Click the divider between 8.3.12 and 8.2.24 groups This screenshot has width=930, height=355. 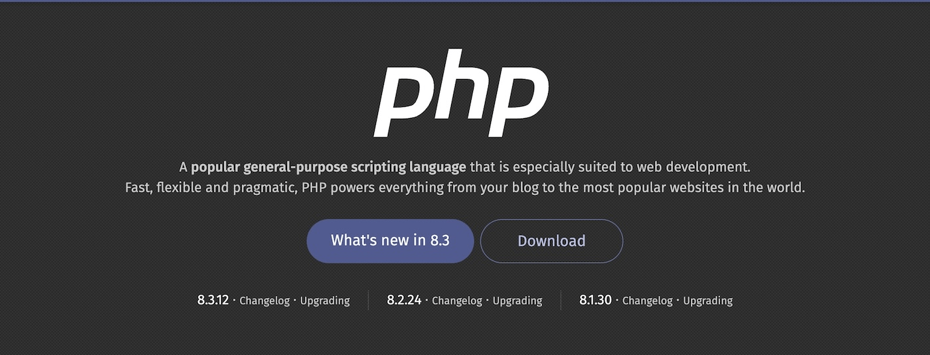coord(369,301)
